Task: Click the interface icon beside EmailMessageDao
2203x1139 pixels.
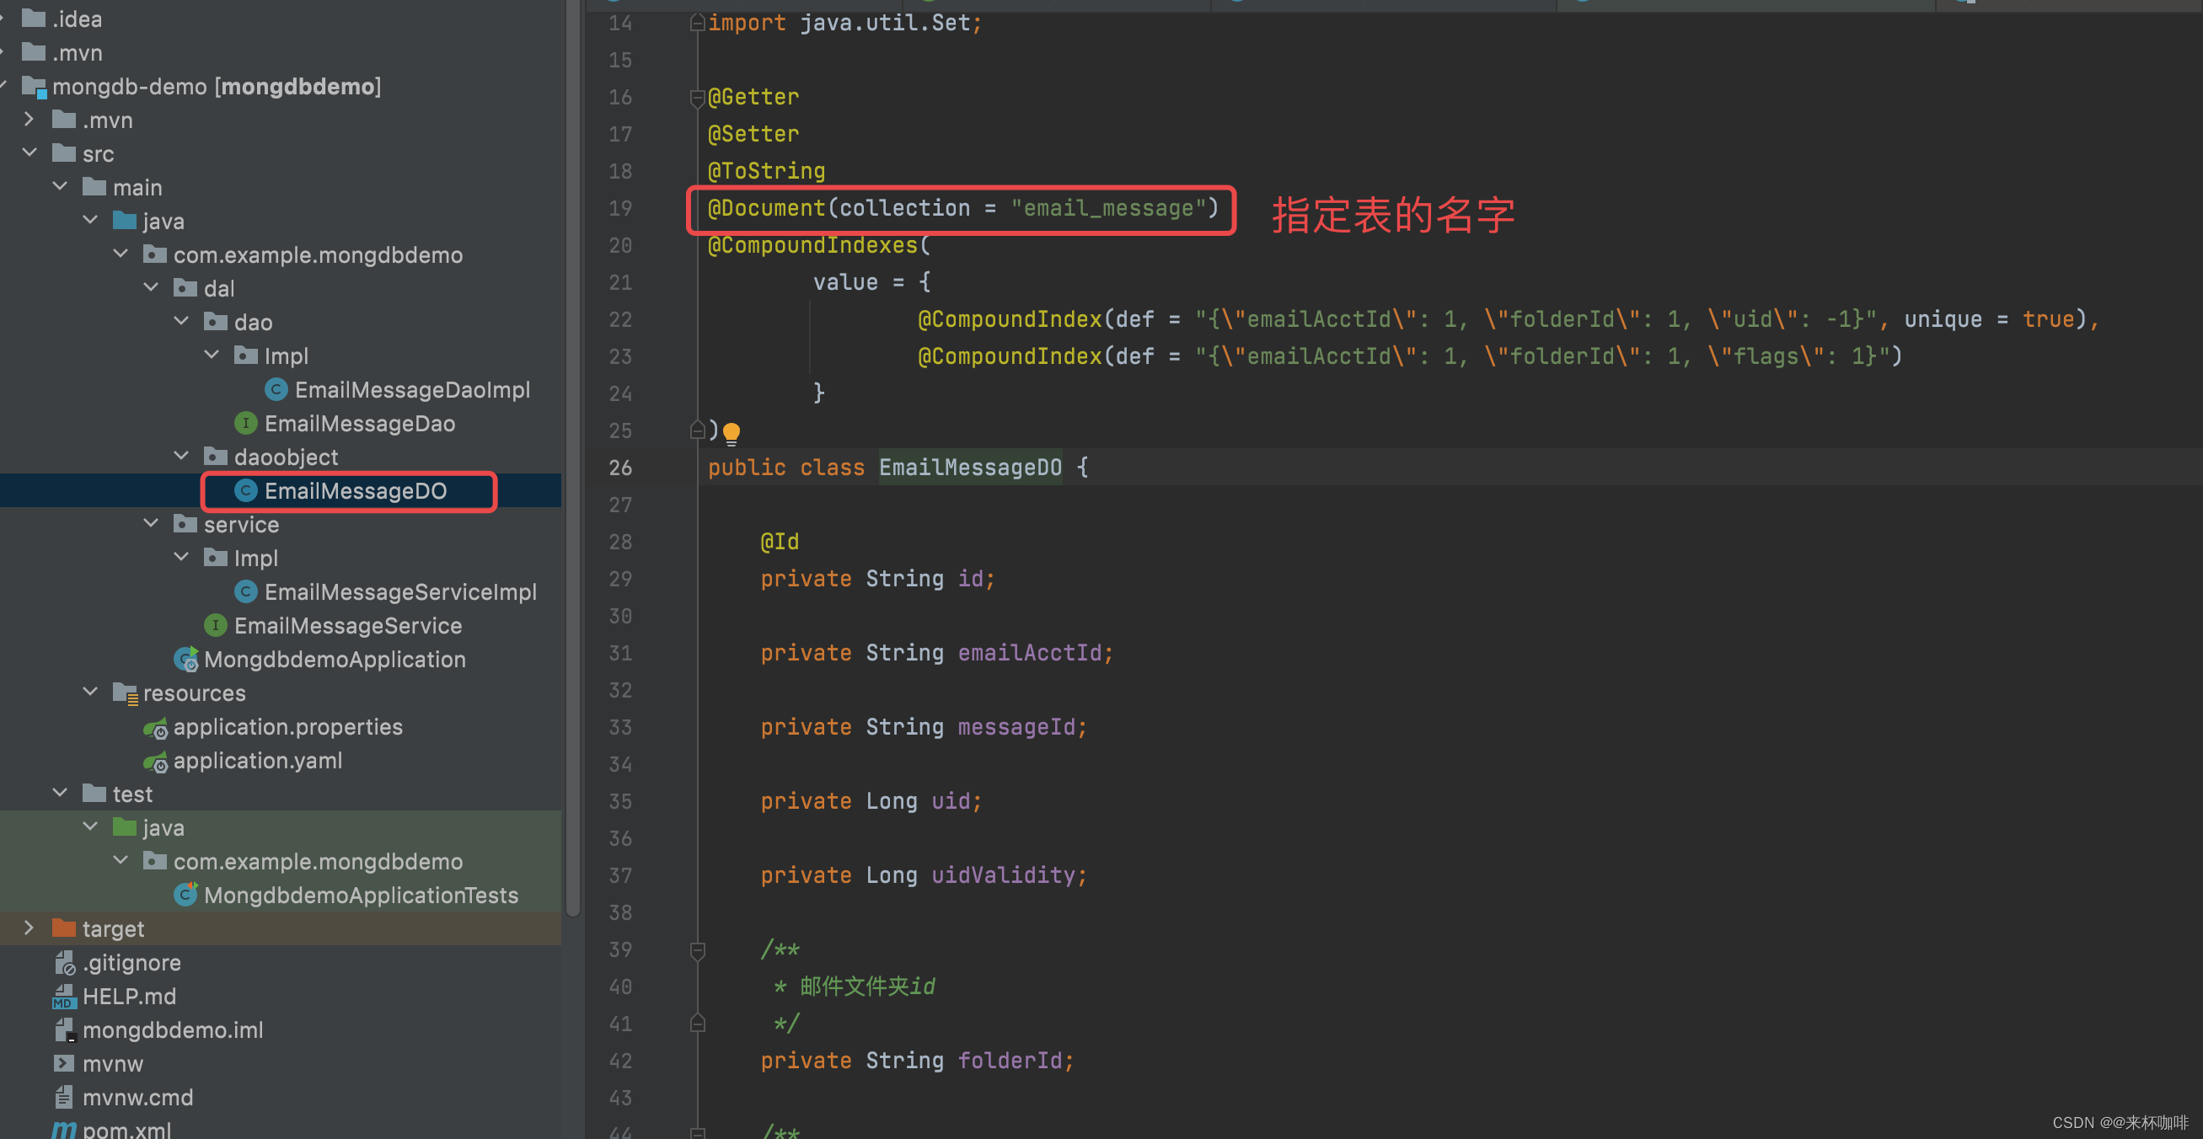Action: (245, 422)
